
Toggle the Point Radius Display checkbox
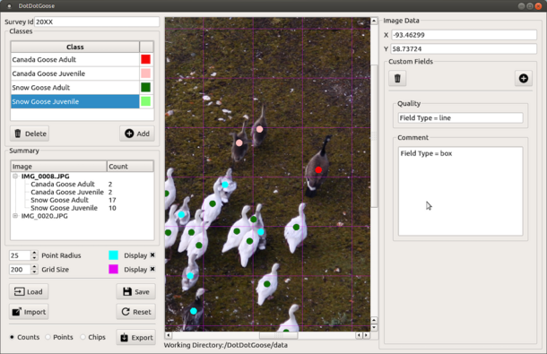click(x=152, y=255)
